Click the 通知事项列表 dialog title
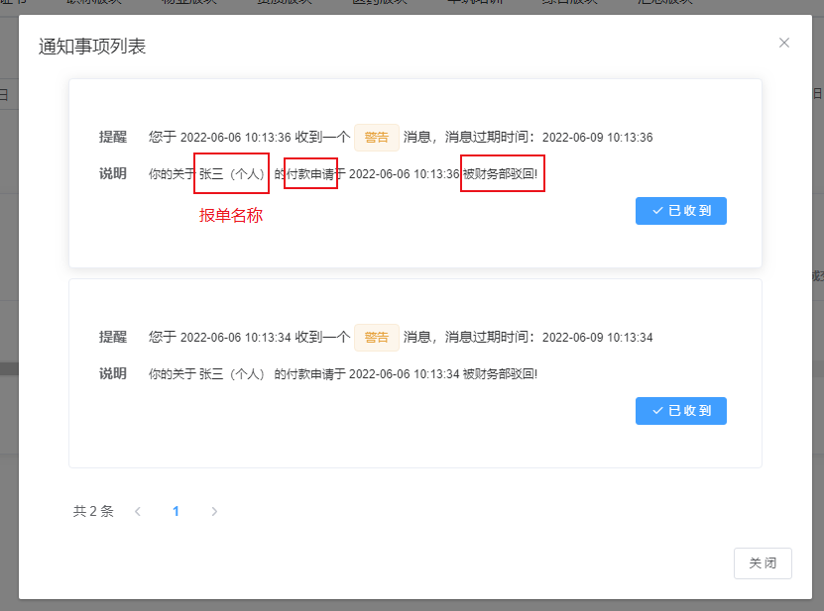This screenshot has height=611, width=824. 92,47
